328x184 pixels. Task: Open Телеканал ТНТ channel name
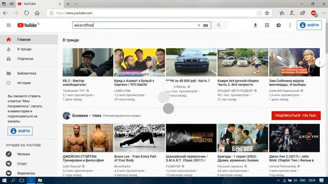[74, 91]
